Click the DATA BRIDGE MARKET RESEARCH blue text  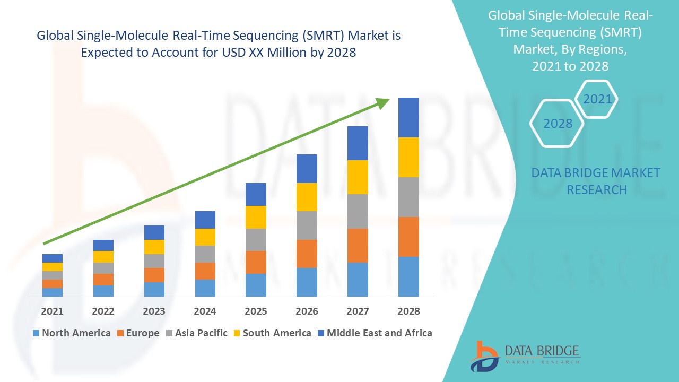[x=596, y=181]
